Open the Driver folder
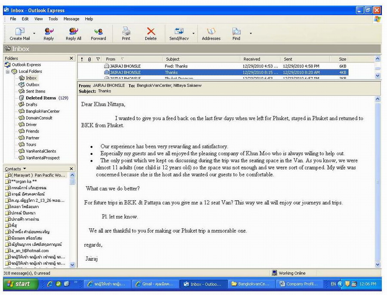This screenshot has height=295, width=387. coord(31,125)
